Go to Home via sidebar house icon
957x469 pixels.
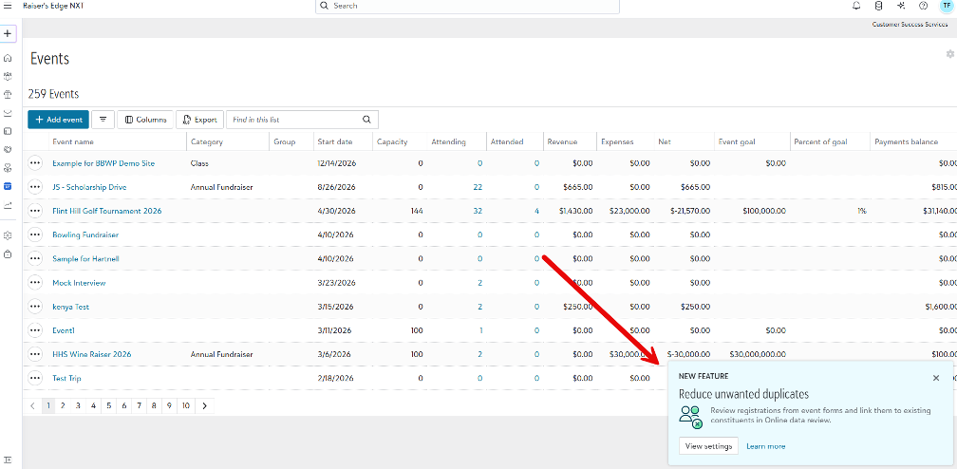tap(8, 59)
